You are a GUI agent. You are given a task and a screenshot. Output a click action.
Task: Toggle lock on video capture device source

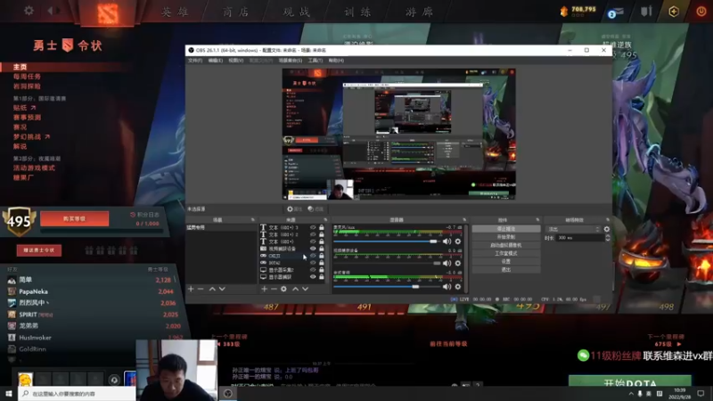[x=322, y=249]
